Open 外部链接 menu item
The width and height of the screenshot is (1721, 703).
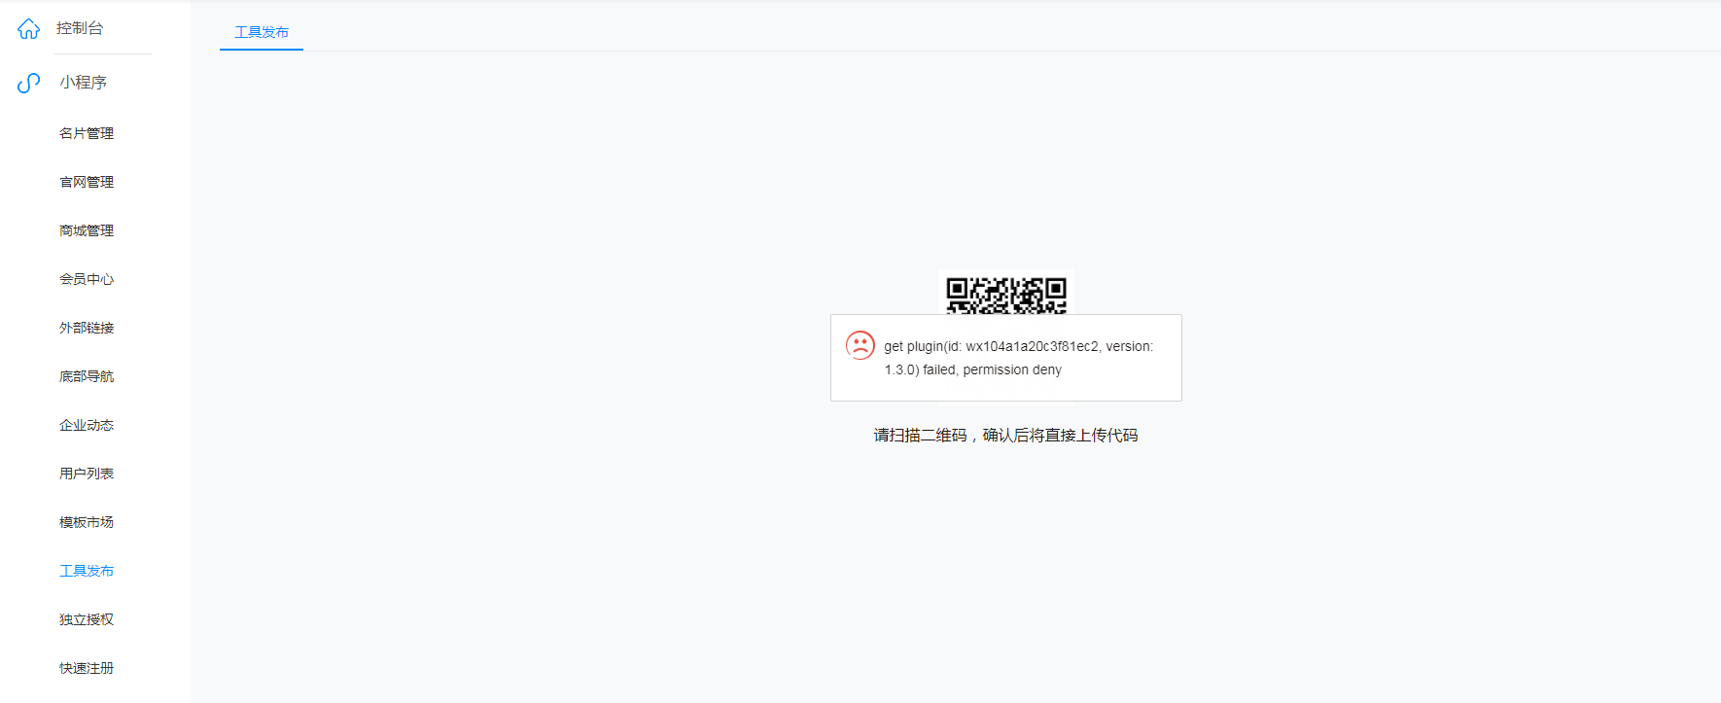click(x=87, y=328)
